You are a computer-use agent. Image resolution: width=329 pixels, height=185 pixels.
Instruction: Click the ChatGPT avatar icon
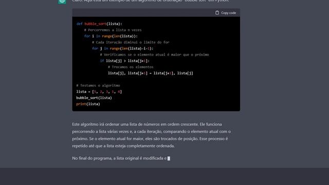tap(62, 2)
